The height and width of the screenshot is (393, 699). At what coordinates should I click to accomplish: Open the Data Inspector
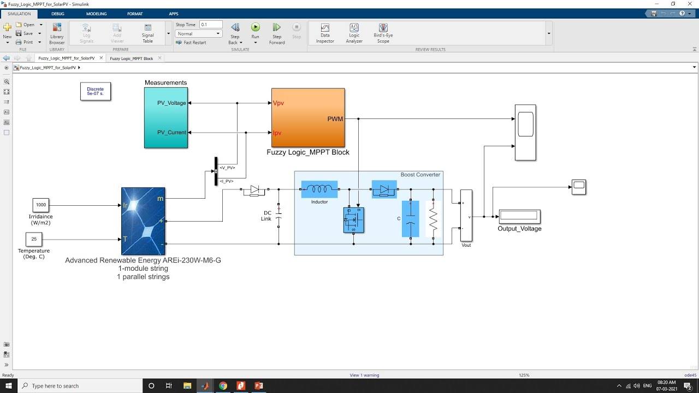click(325, 33)
